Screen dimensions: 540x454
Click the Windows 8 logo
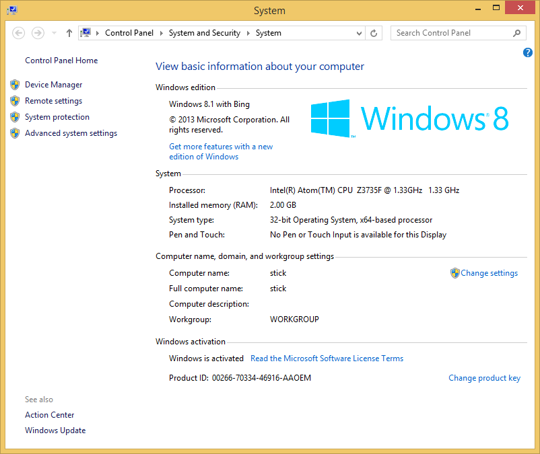(409, 118)
